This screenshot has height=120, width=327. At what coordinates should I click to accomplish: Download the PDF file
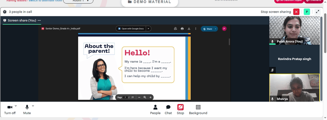[189, 29]
